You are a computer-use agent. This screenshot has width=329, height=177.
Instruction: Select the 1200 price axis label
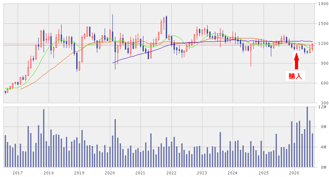323,44
